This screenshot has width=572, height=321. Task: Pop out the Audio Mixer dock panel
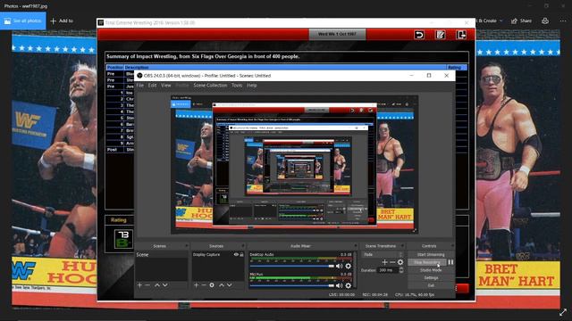[x=355, y=246]
